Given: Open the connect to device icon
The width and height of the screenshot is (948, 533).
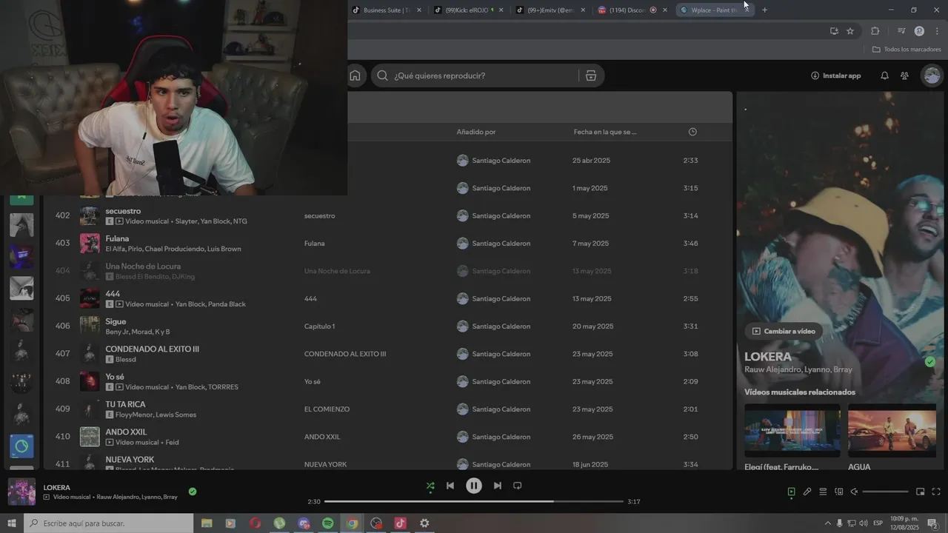Looking at the screenshot, I should (x=839, y=492).
